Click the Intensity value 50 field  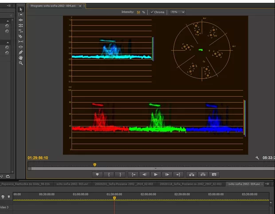coord(138,12)
